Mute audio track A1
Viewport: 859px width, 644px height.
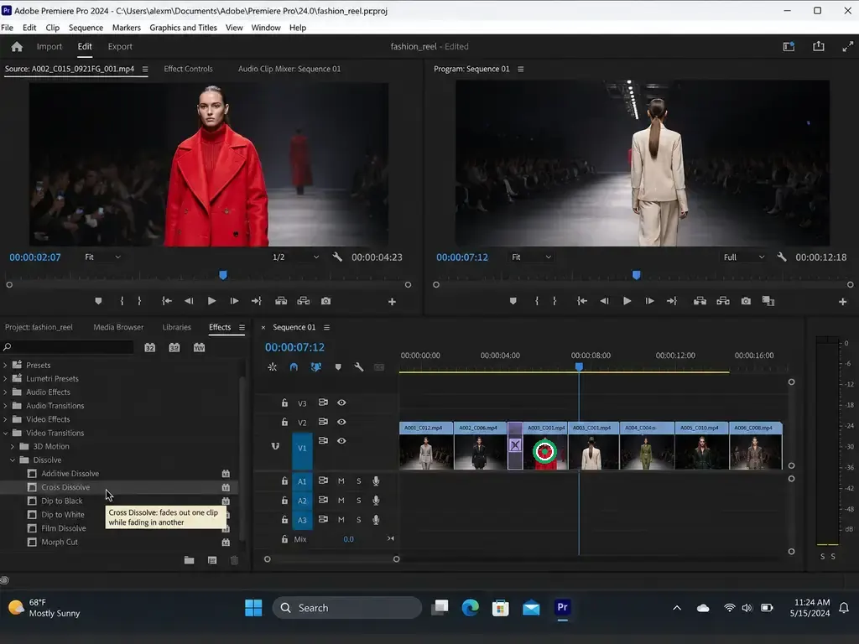click(x=341, y=480)
